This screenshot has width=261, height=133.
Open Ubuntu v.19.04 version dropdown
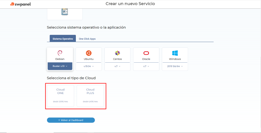pos(89,66)
